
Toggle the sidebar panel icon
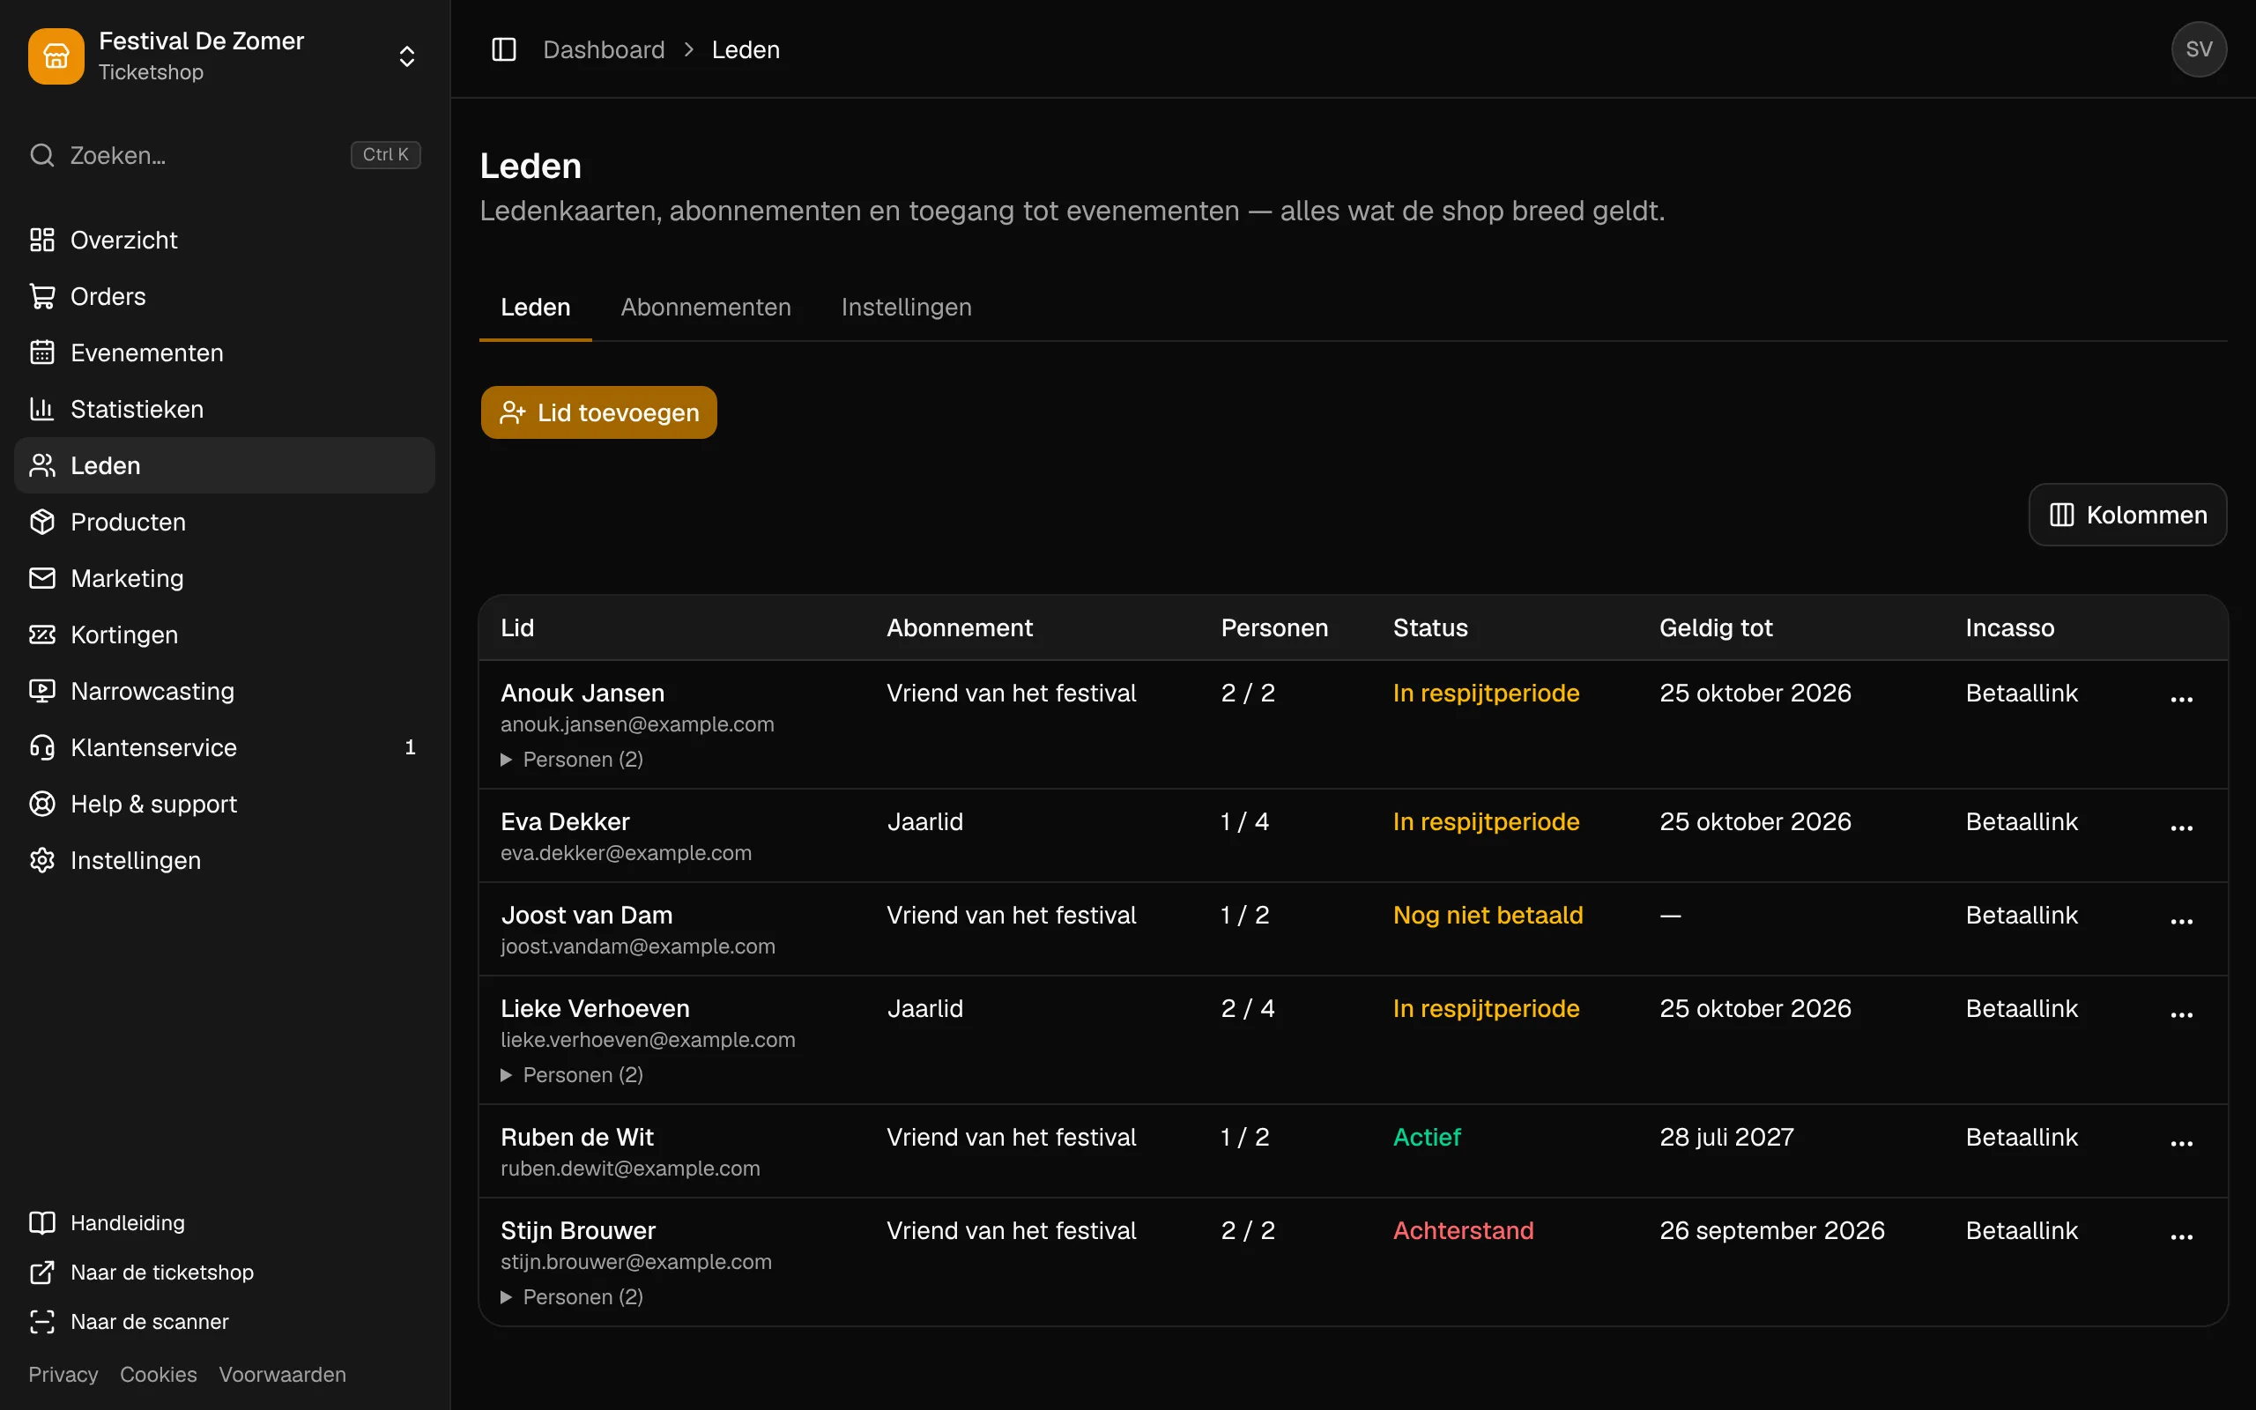tap(503, 49)
